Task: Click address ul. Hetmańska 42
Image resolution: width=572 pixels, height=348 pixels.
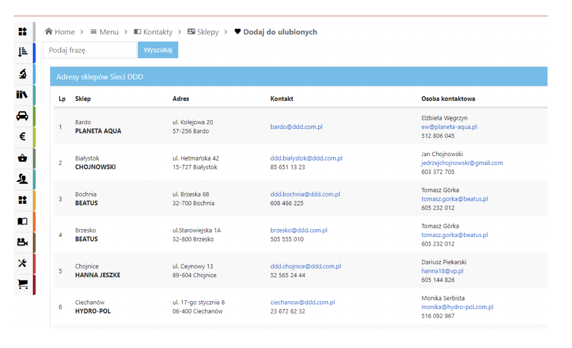Action: click(196, 158)
